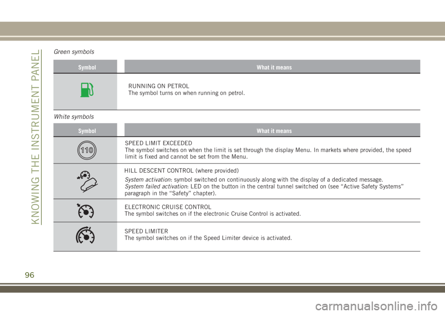The width and height of the screenshot is (445, 314).
Task: Click 'RUNNING ON PETROL' title text
Action: pos(159,86)
